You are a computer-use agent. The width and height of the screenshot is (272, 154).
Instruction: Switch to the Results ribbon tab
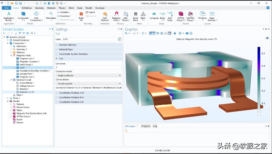click(89, 8)
